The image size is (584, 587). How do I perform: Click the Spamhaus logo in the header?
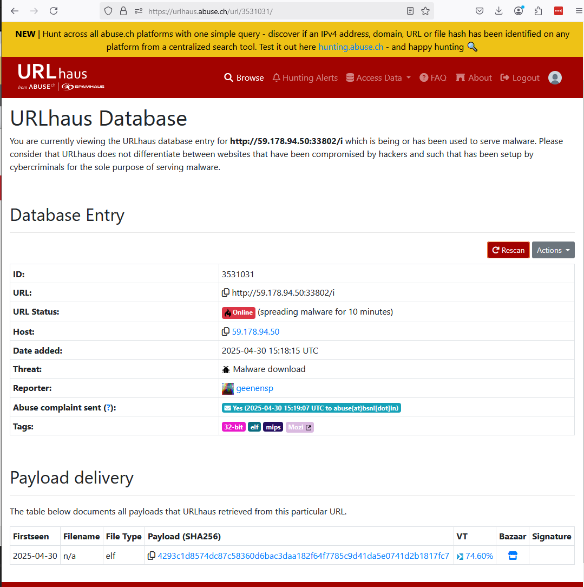click(x=83, y=87)
